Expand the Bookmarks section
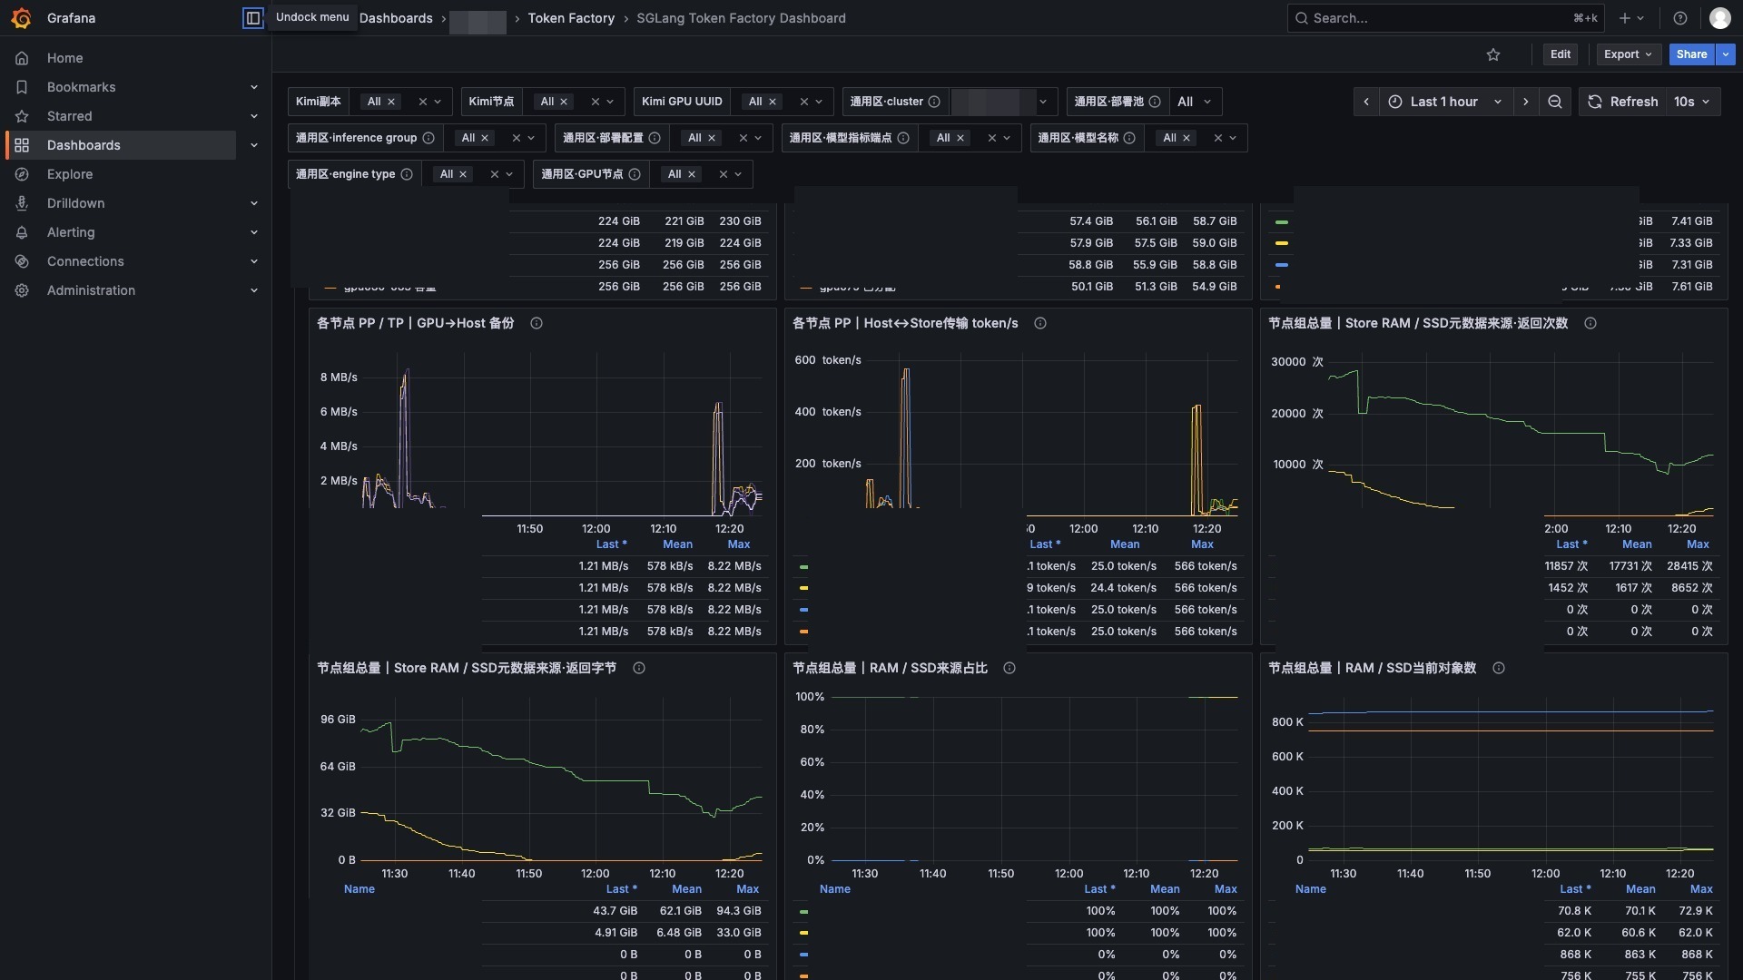Screen dimensions: 1743x980 pos(253,87)
